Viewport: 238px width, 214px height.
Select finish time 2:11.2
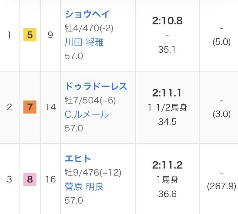pos(167,165)
